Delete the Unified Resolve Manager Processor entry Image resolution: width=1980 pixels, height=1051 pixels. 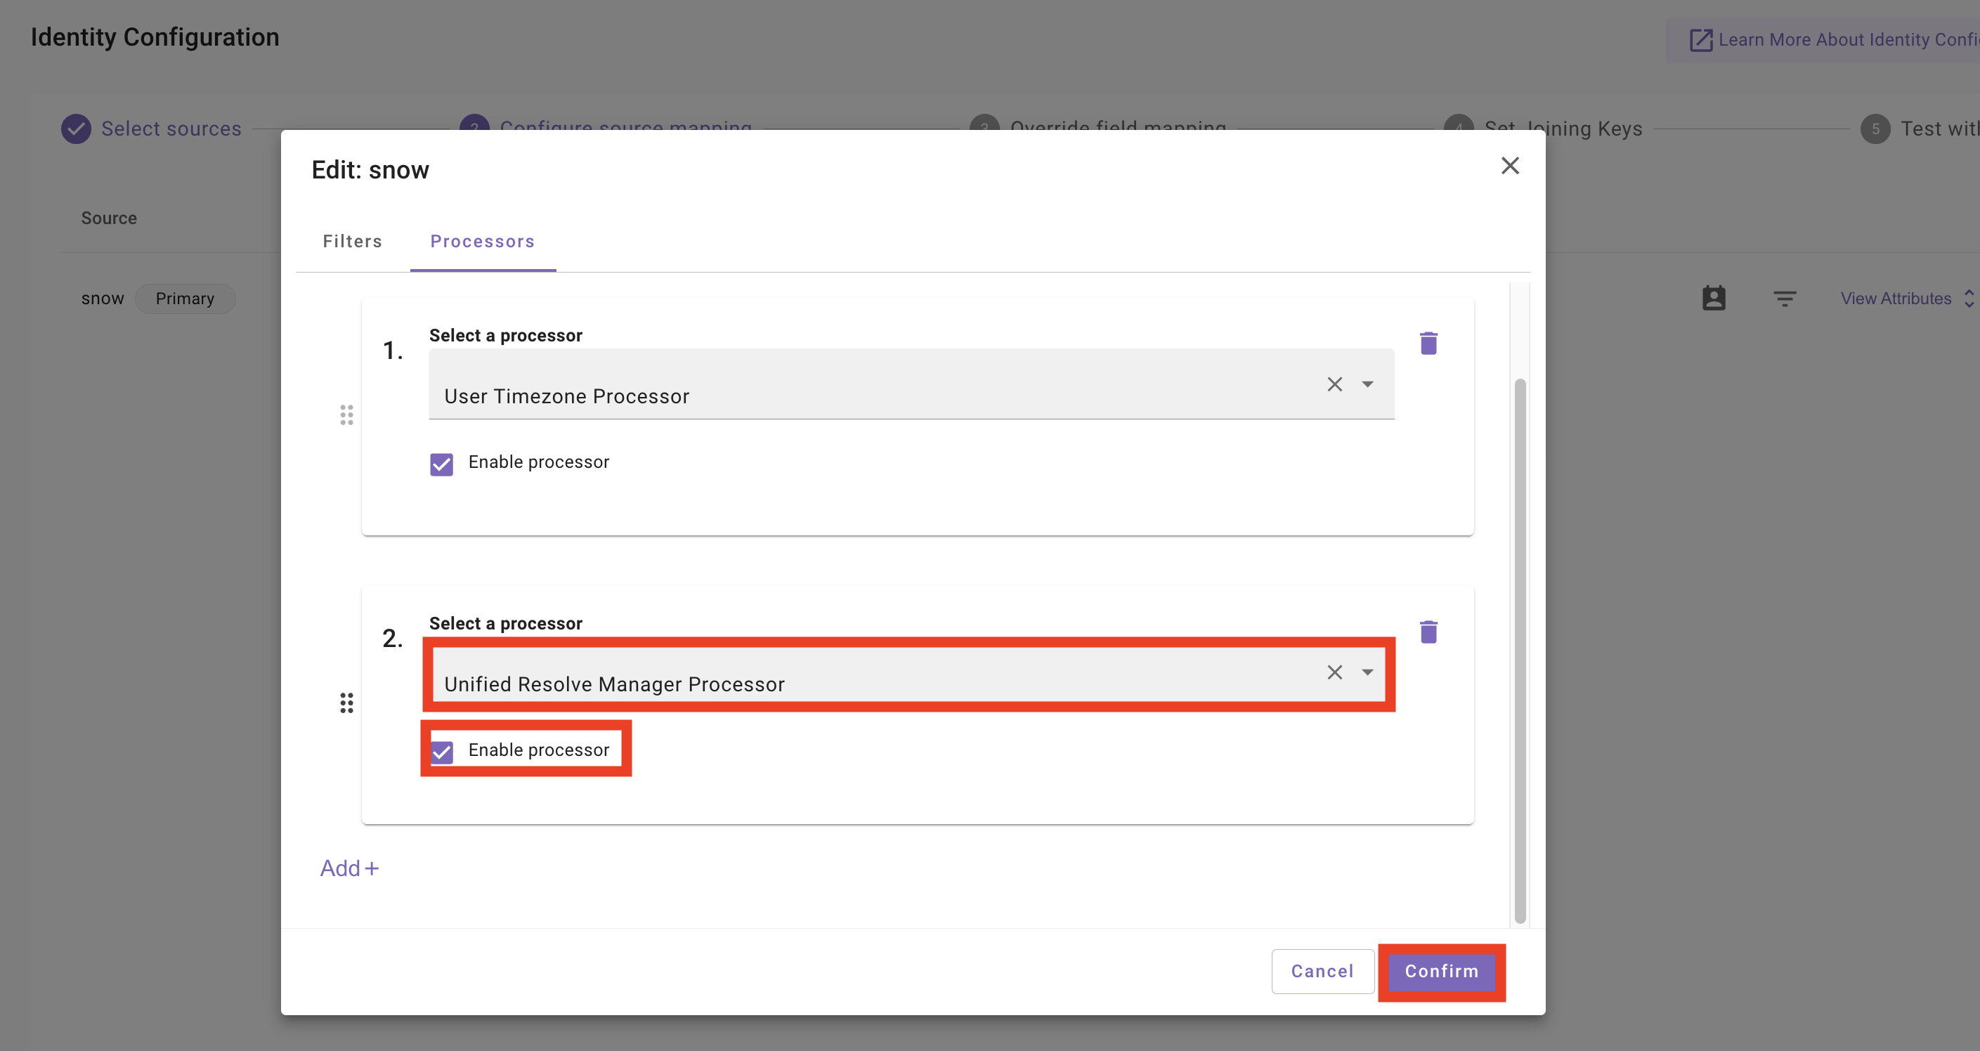tap(1428, 632)
